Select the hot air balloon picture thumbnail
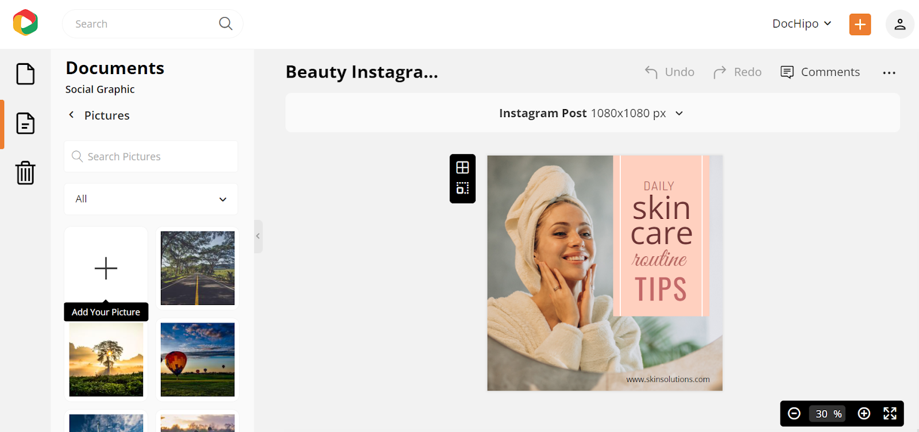Viewport: 919px width, 432px height. point(198,360)
